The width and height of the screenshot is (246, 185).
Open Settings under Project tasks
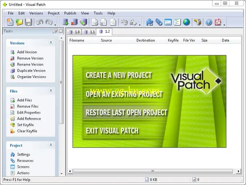[24, 154]
